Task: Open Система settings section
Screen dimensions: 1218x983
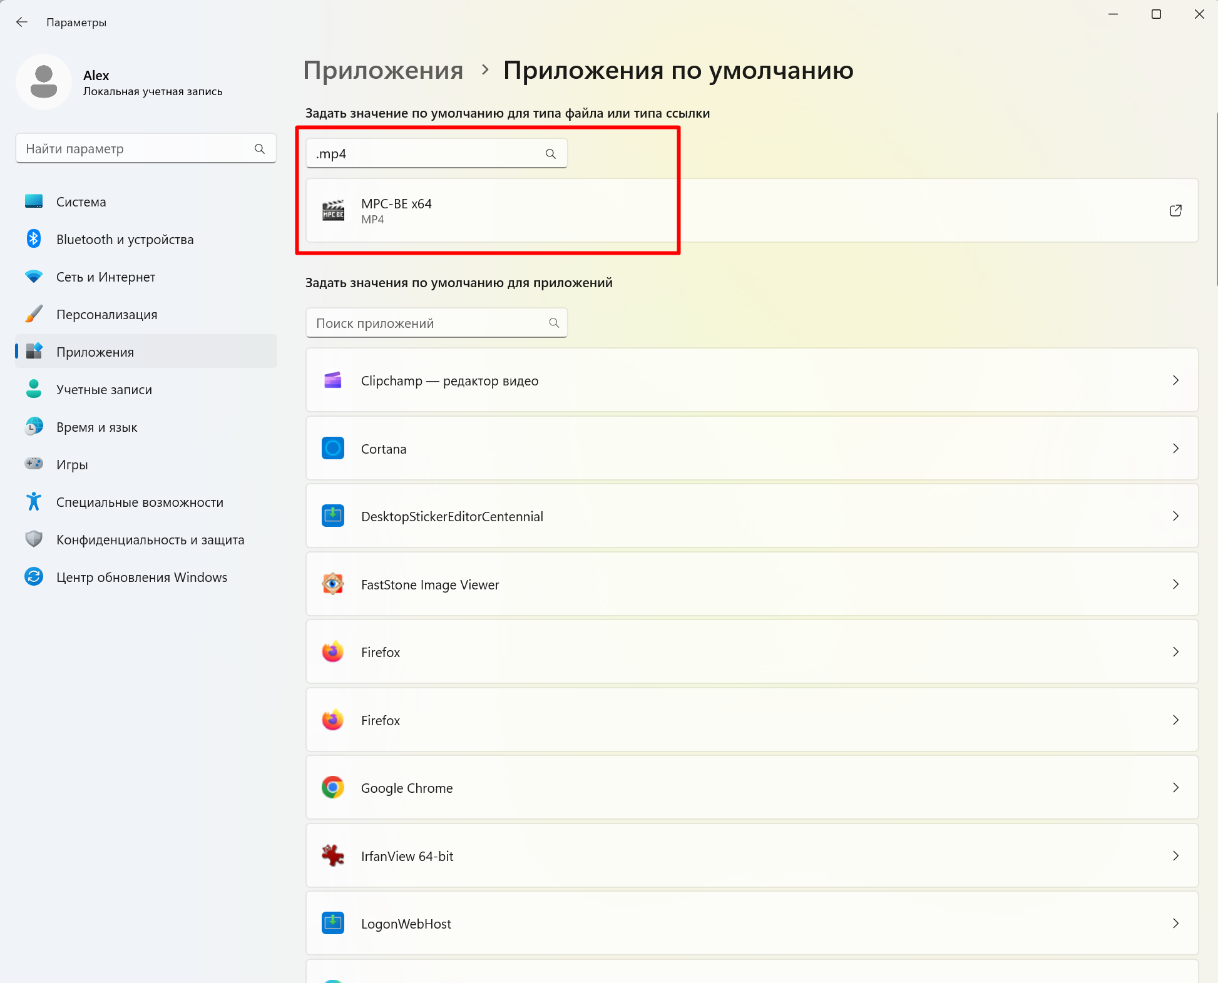Action: [81, 202]
